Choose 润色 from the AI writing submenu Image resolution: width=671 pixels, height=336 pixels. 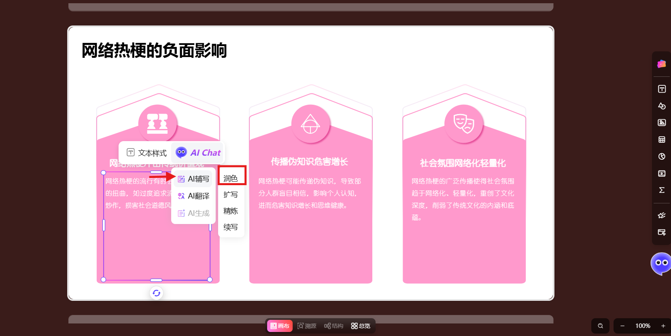point(231,178)
